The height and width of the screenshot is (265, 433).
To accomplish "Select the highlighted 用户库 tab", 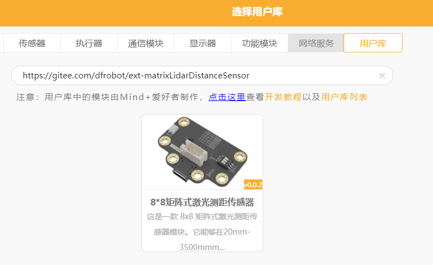I will 373,43.
